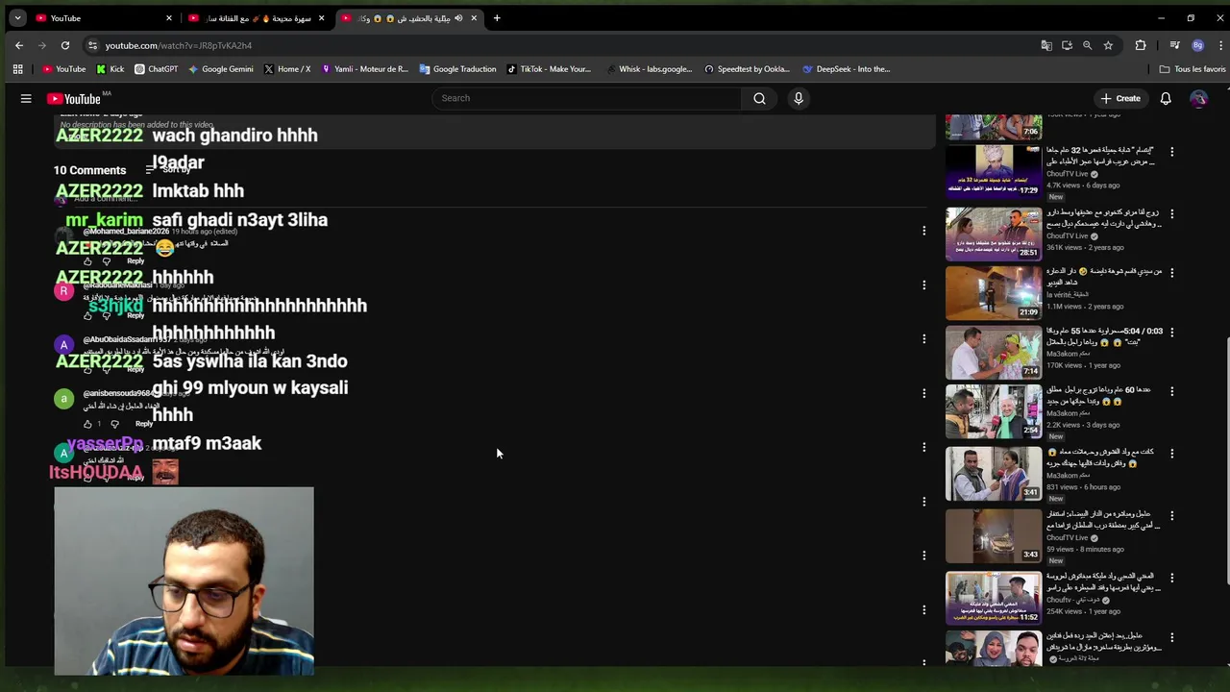Open Chrome media controls icon
Screen dimensions: 1230x692
[x=1174, y=45]
